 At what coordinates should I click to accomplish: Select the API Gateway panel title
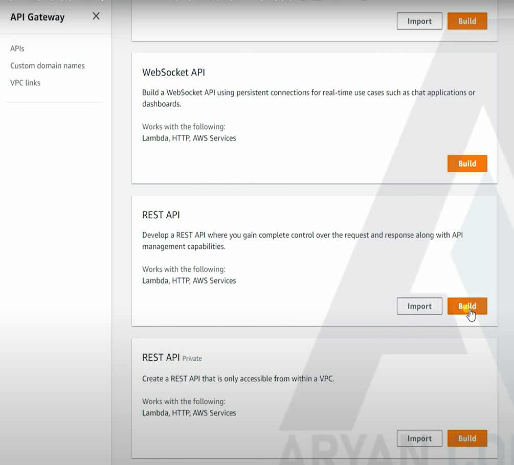click(x=37, y=17)
